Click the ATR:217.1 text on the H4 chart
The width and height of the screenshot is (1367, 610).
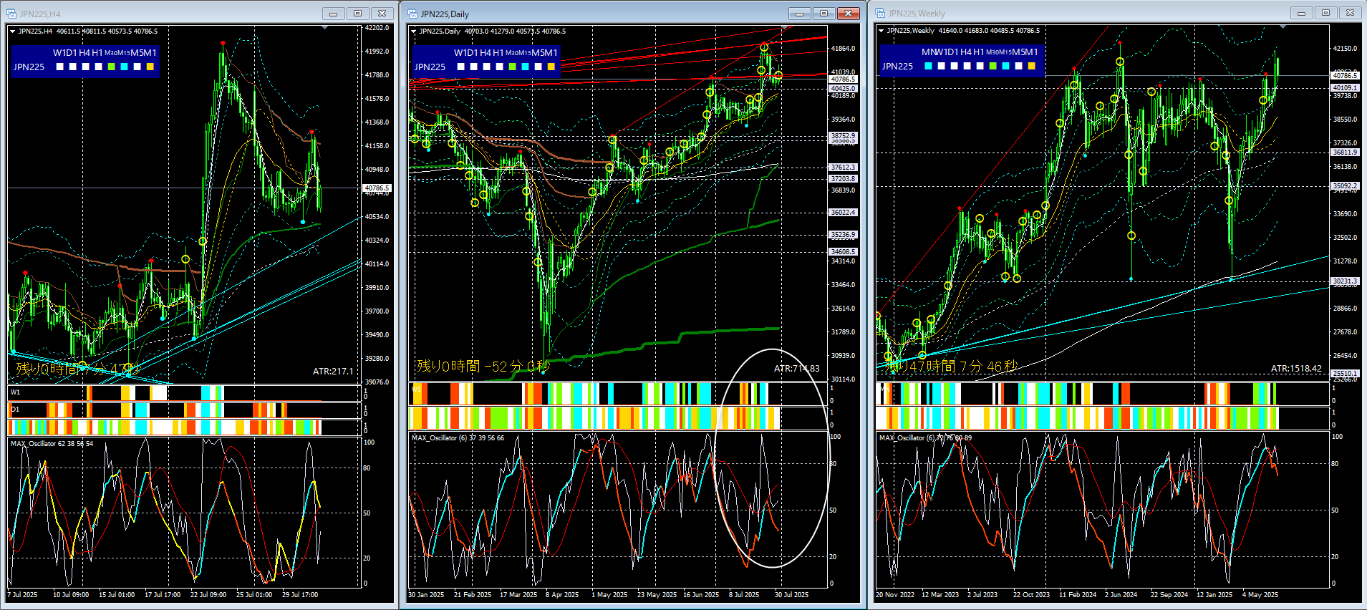333,371
